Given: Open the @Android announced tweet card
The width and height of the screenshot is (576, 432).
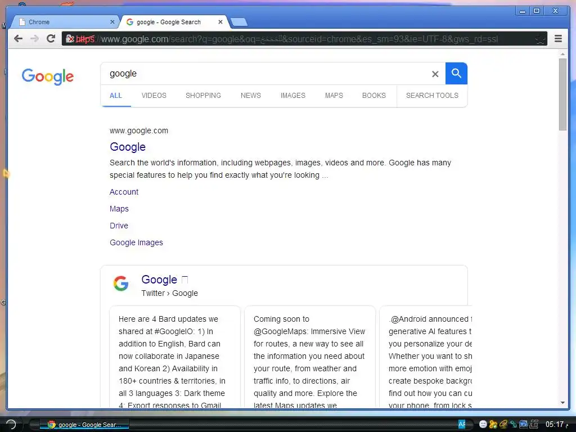Looking at the screenshot, I should (x=426, y=356).
